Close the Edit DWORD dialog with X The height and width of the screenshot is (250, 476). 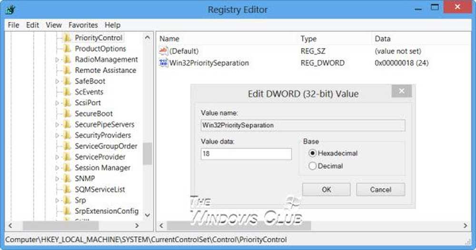[x=402, y=91]
